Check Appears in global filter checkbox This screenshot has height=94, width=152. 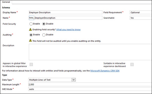31,64
